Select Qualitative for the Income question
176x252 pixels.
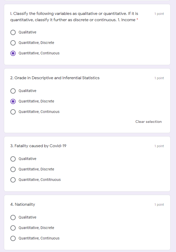click(x=13, y=32)
